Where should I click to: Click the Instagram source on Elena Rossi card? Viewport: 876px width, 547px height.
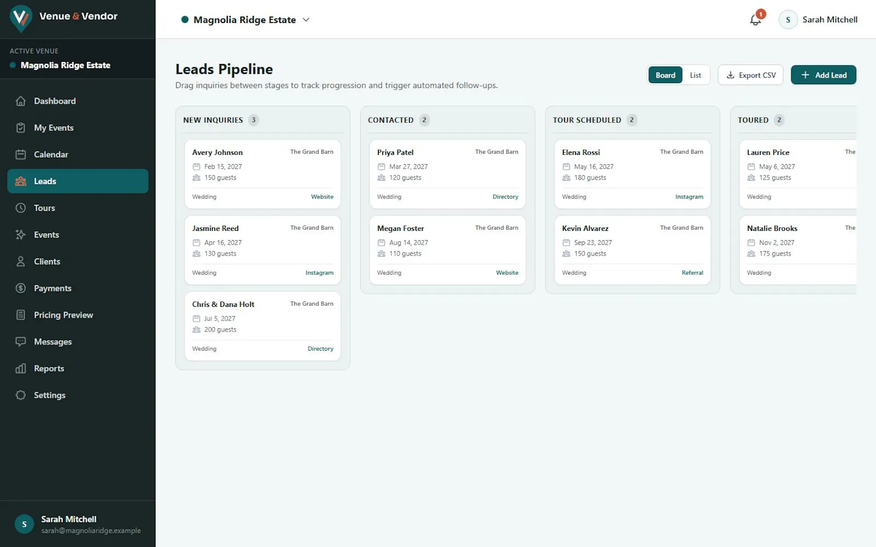tap(689, 197)
